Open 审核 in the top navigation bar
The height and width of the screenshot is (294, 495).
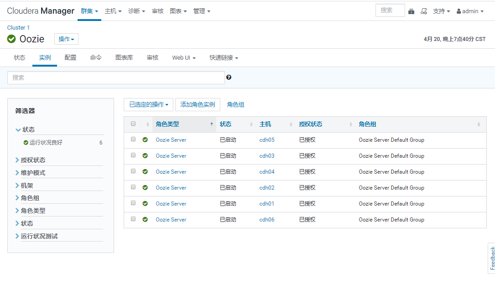[x=158, y=11]
